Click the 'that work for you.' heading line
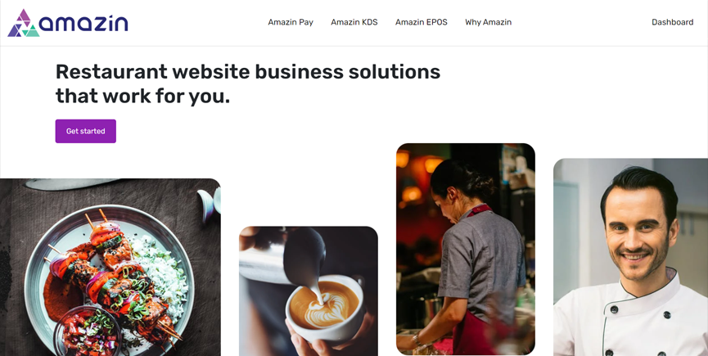 click(142, 96)
